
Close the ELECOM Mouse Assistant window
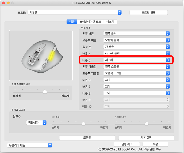pyautogui.click(x=3, y=3)
